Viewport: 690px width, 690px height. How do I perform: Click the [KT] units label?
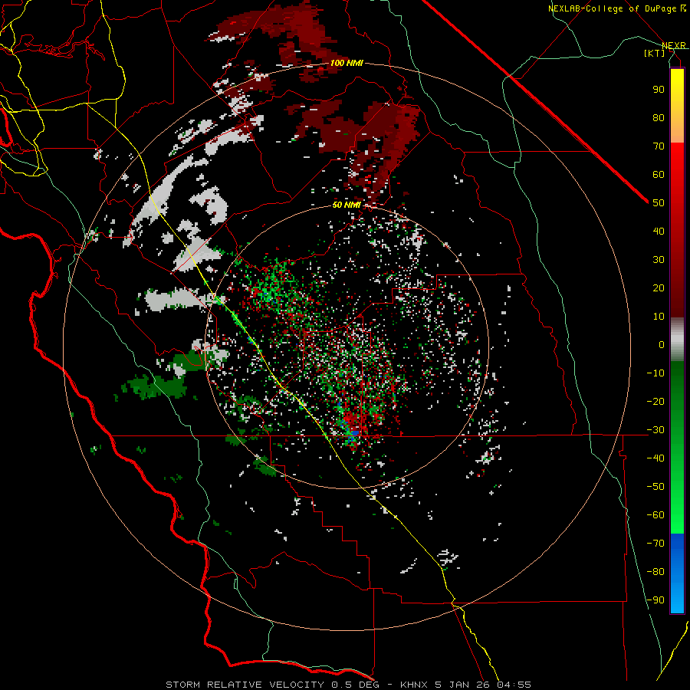tap(655, 53)
